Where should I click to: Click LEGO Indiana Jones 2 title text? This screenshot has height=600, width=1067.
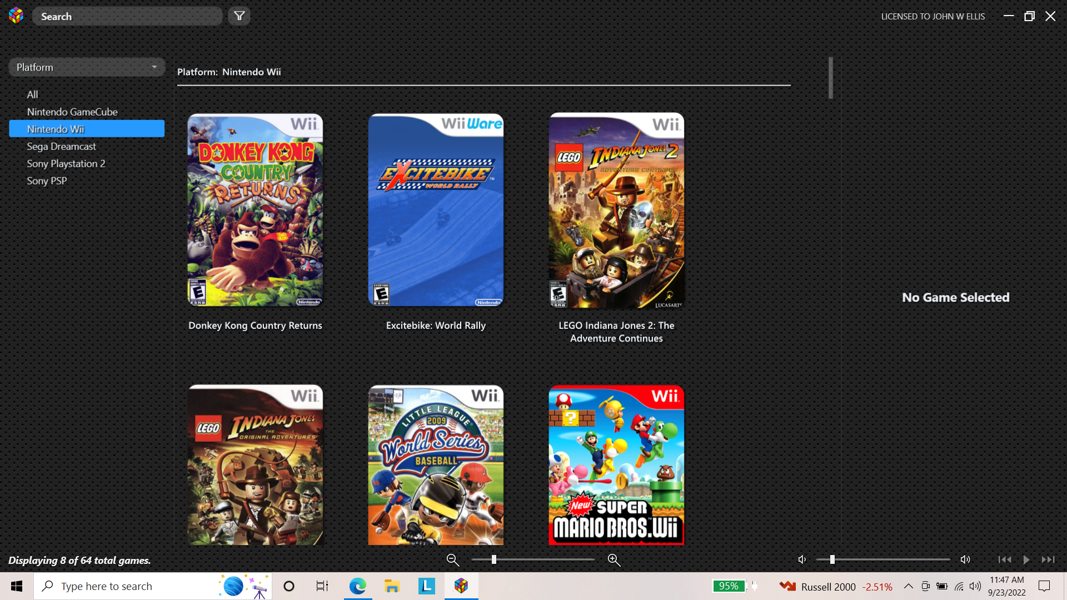(616, 332)
